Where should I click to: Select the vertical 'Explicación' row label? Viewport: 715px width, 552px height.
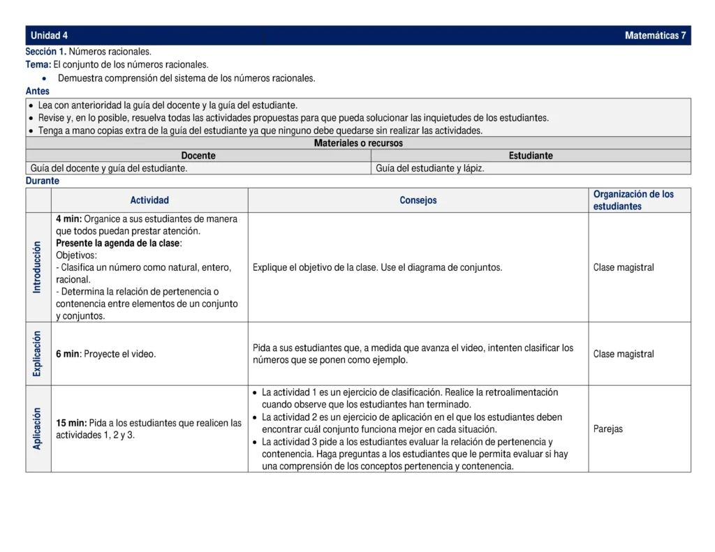point(38,354)
